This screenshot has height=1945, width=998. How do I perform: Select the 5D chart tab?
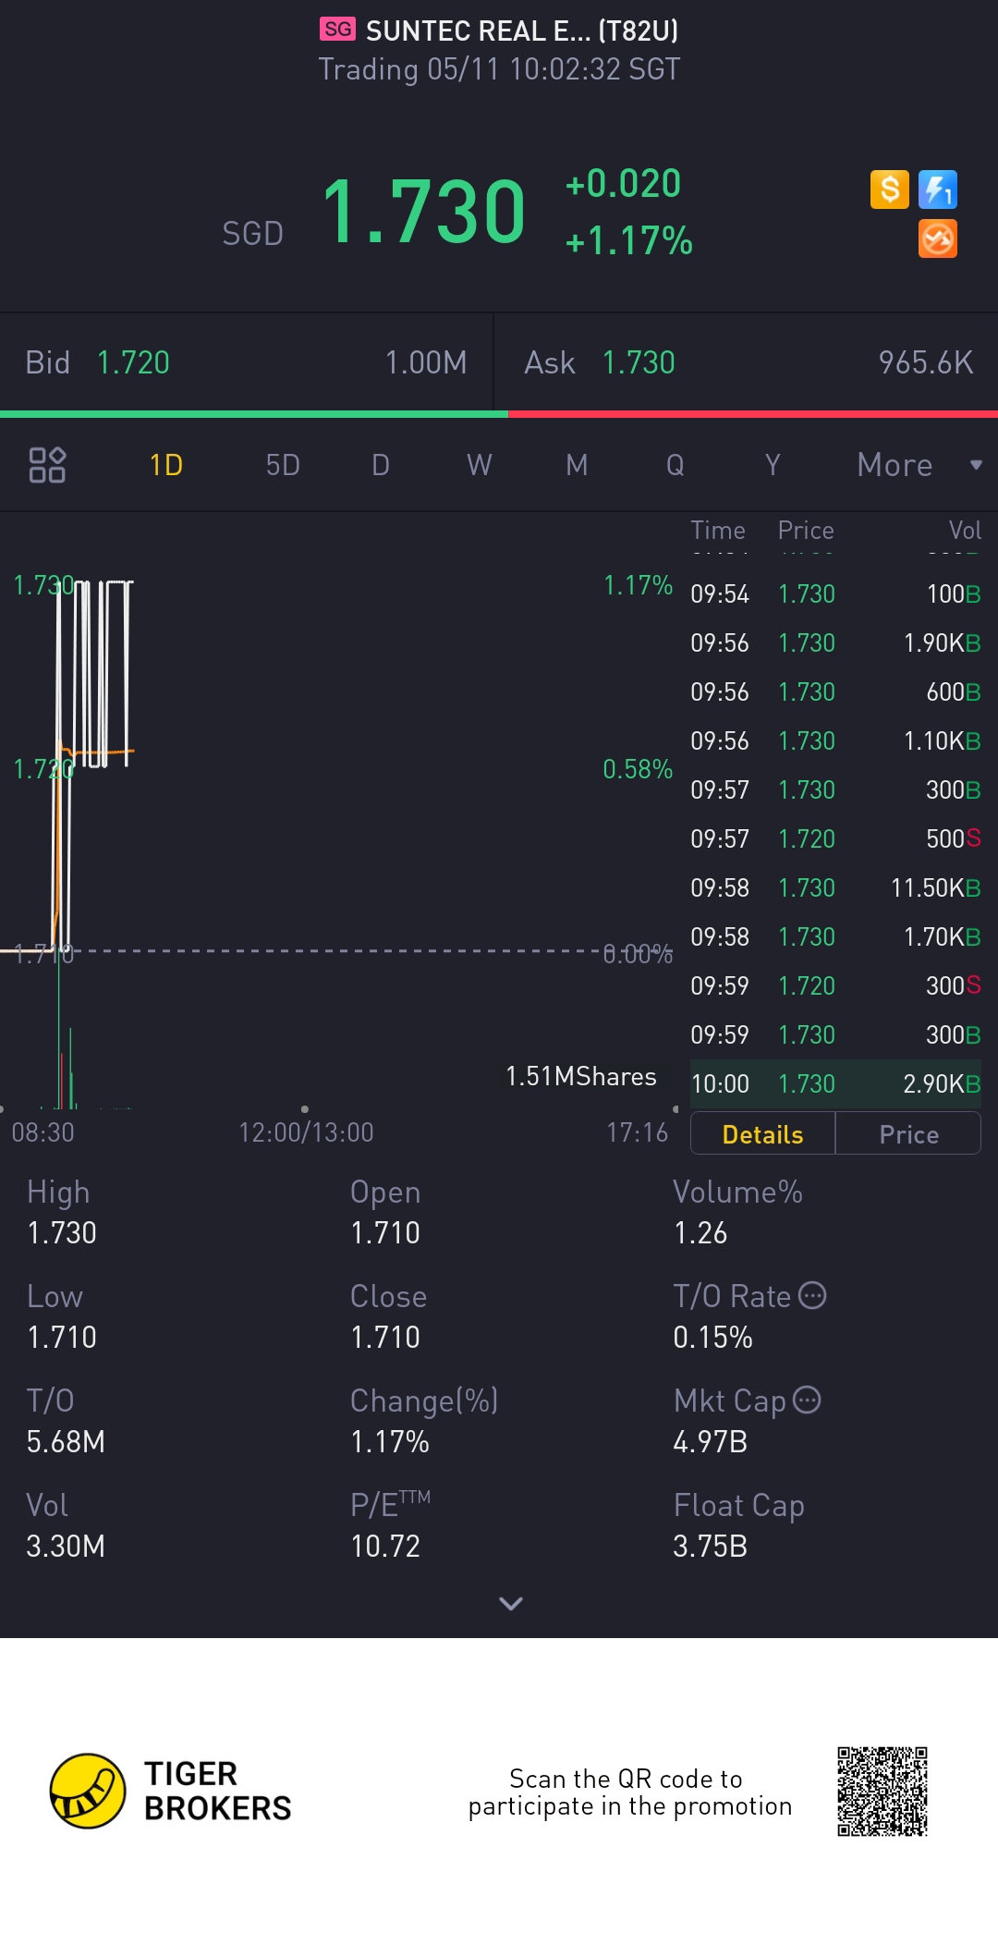tap(283, 465)
